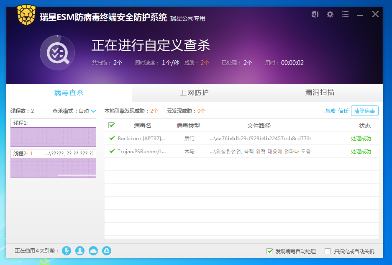The image size is (392, 265).
Task: Click the 病毒名 column header
Action: (143, 126)
